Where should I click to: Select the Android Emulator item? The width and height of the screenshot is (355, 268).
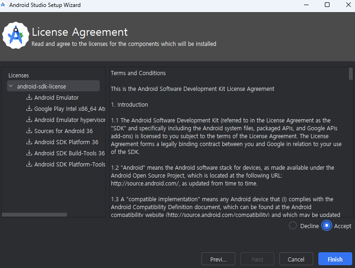tap(56, 98)
